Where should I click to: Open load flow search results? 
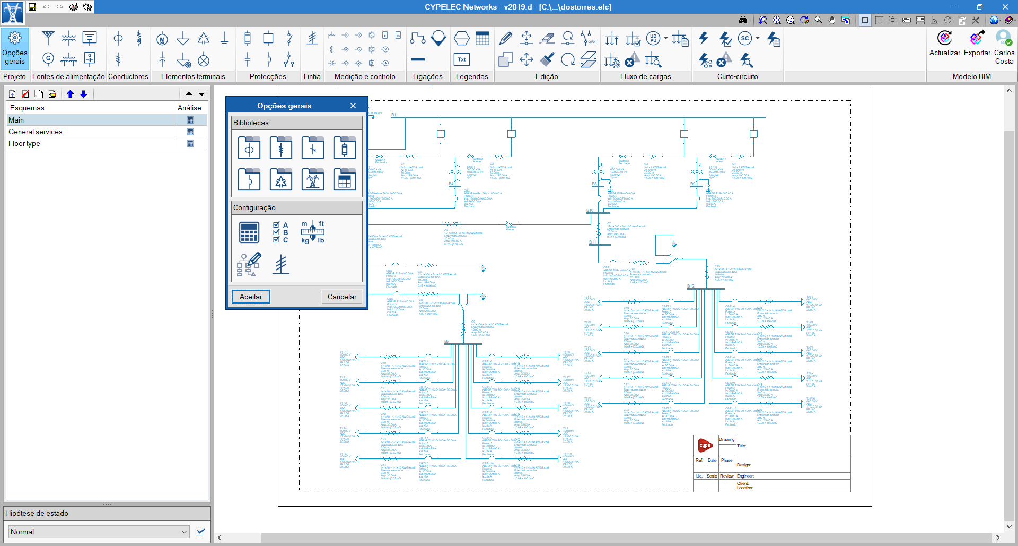(x=653, y=60)
